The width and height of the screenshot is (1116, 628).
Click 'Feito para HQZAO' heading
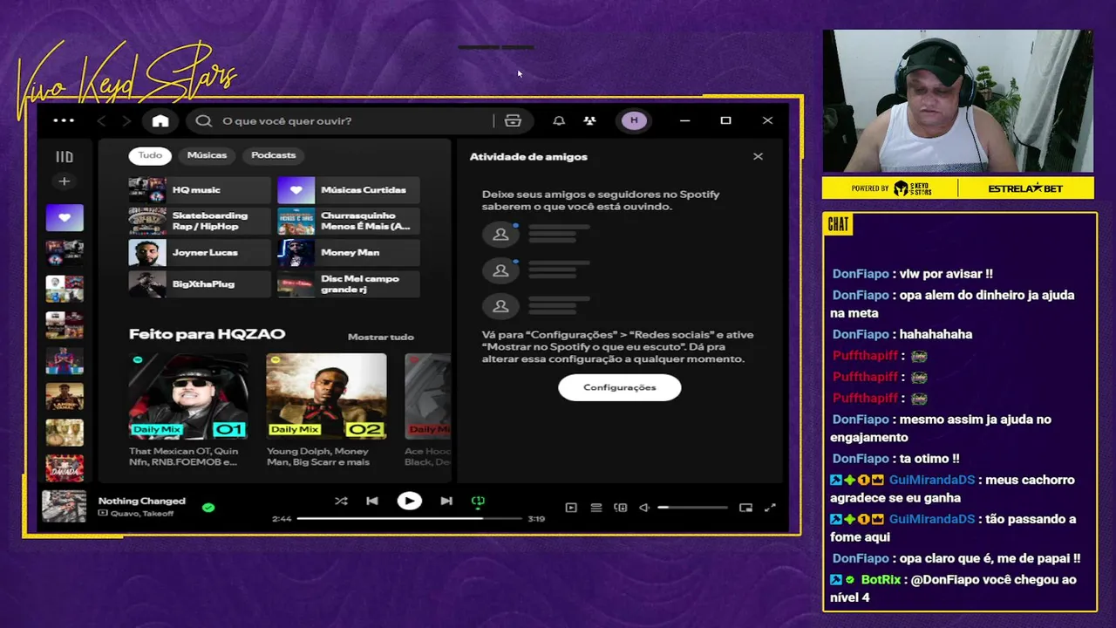[x=207, y=334]
